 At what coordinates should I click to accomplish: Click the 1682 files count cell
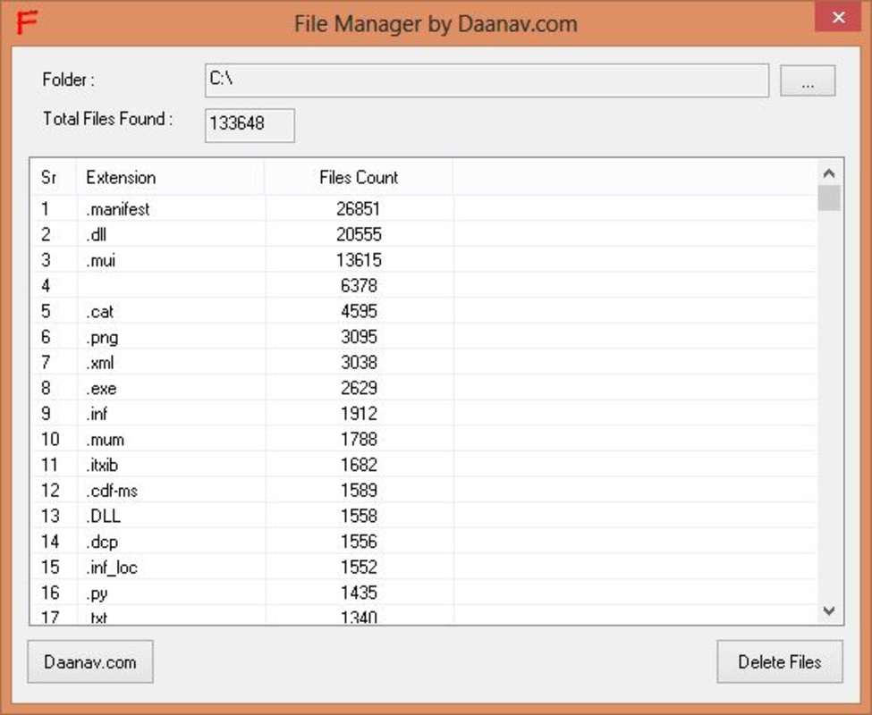tap(359, 465)
